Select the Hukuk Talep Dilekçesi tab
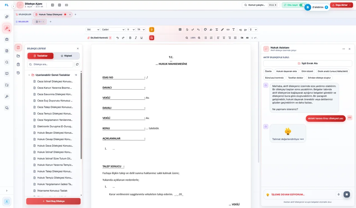This screenshot has width=356, height=208. coord(53,14)
